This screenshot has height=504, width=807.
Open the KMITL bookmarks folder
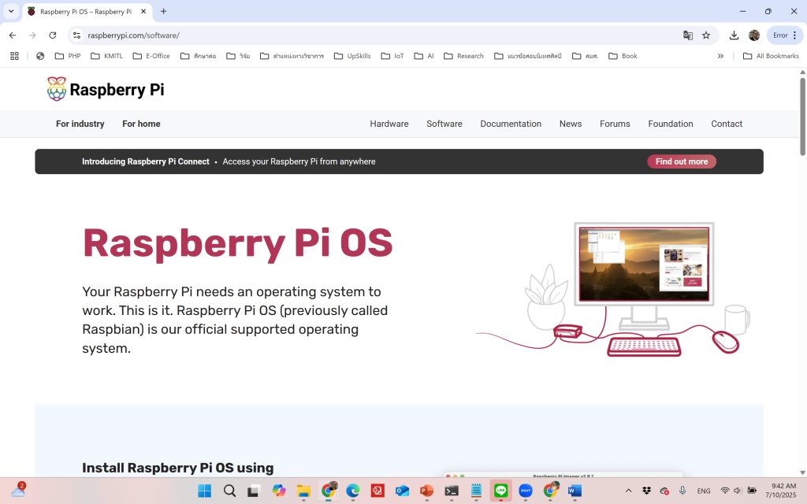pyautogui.click(x=106, y=56)
